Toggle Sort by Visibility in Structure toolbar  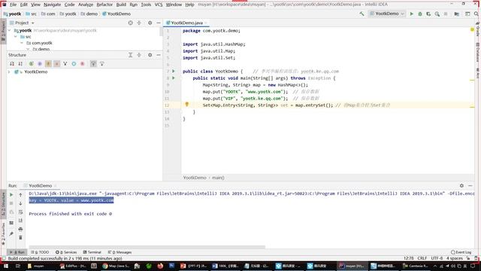[x=12, y=63]
